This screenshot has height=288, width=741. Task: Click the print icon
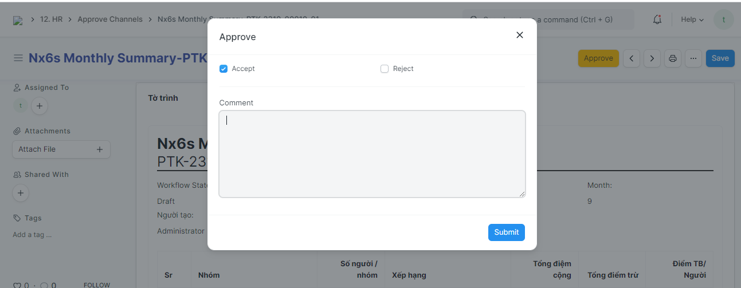pos(673,58)
